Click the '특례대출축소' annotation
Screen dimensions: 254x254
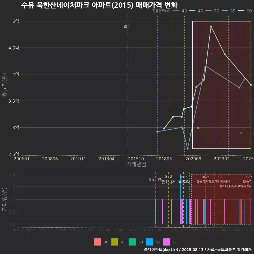pyautogui.click(x=228, y=186)
